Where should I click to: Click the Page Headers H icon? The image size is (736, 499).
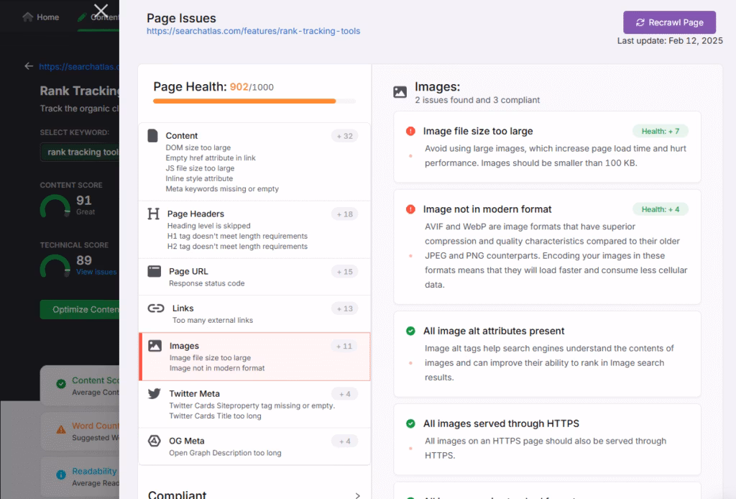[x=153, y=214]
